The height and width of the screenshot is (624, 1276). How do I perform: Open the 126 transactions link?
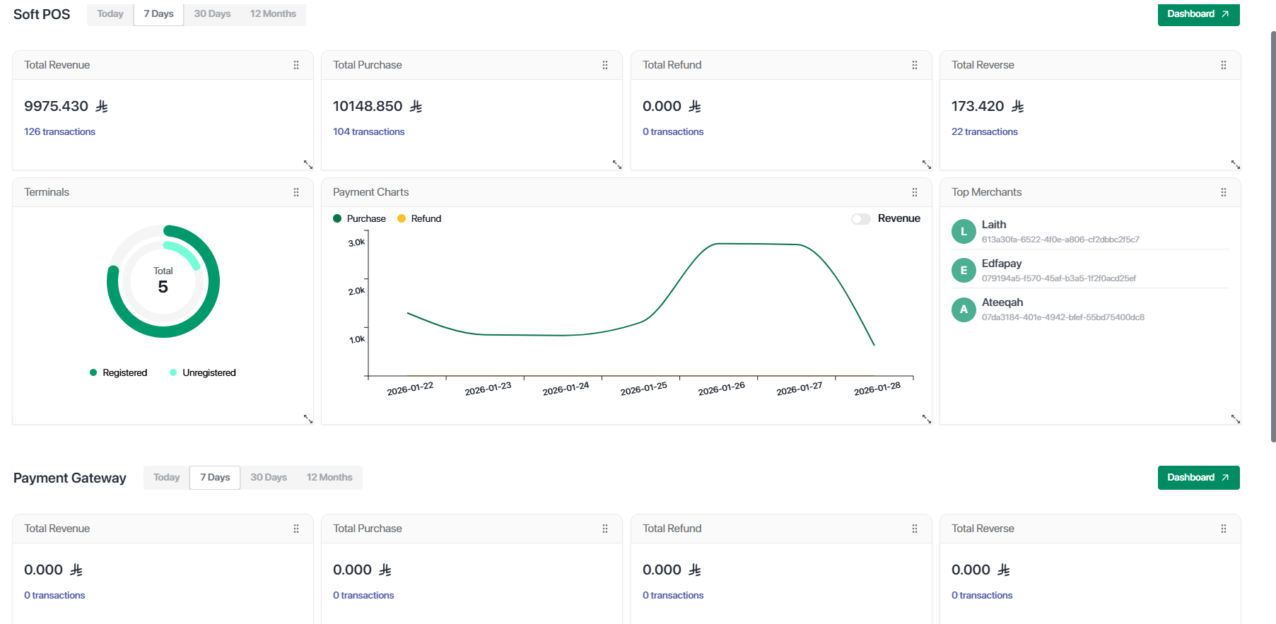pyautogui.click(x=59, y=132)
